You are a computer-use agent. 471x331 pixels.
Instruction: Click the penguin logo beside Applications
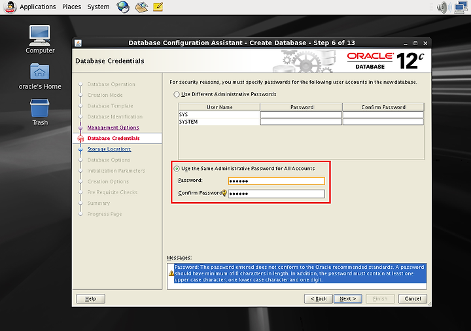(x=10, y=7)
